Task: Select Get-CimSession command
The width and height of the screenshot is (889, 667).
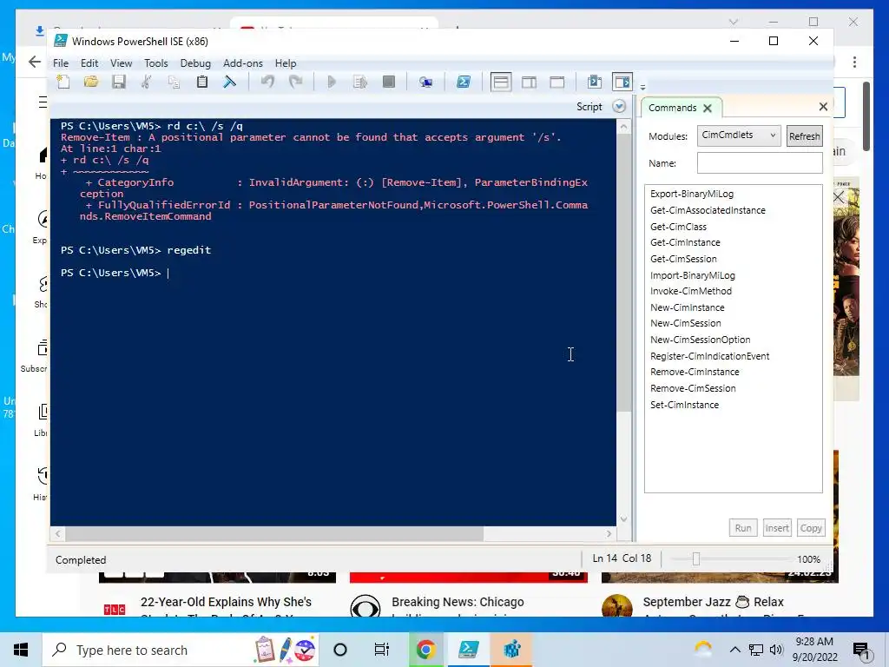Action: click(x=683, y=259)
